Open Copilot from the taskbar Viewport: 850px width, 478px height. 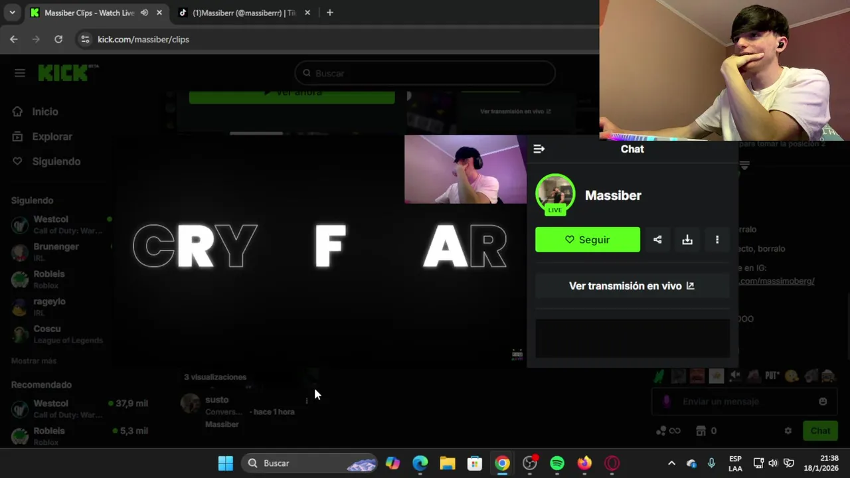coord(393,463)
